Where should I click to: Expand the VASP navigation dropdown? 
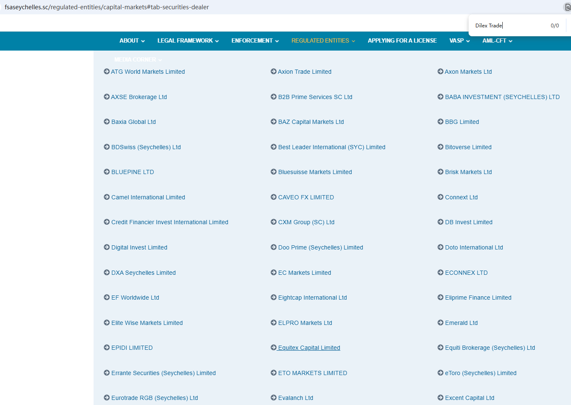tap(459, 41)
